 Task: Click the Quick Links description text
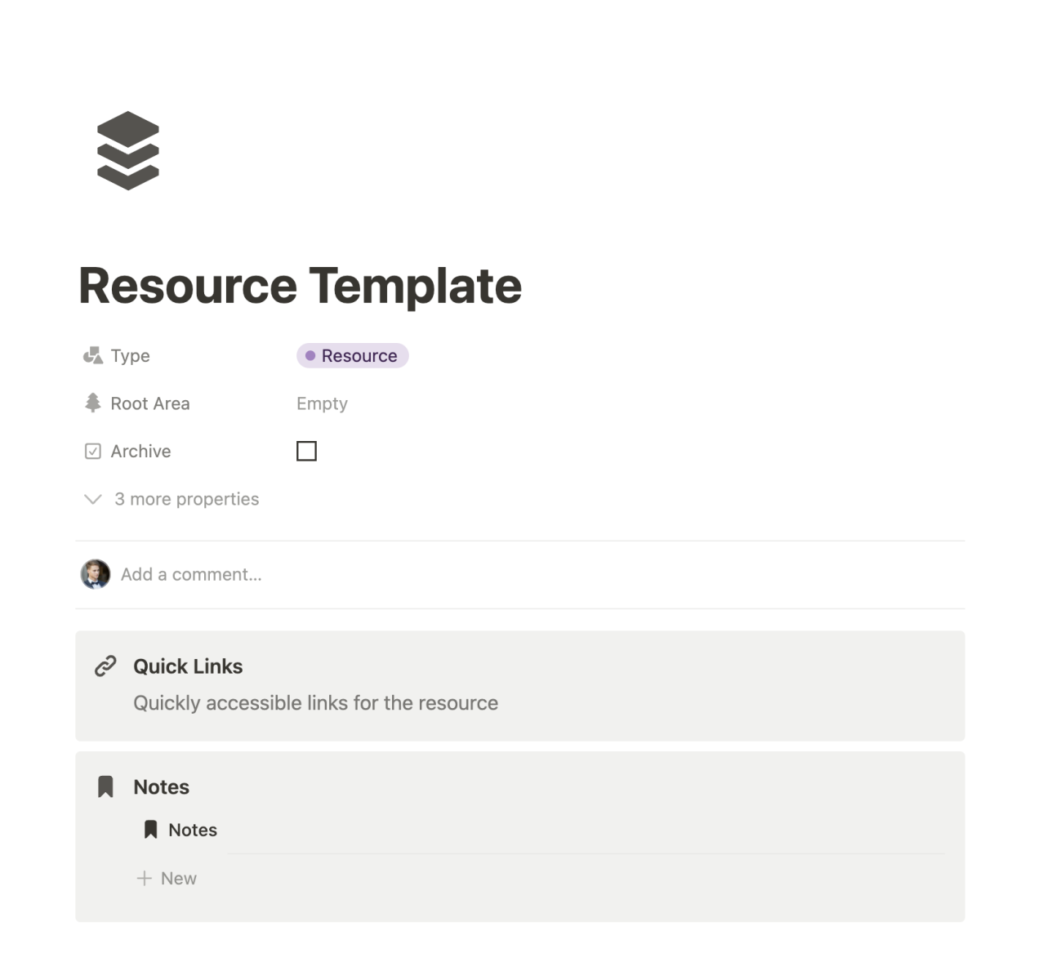click(x=315, y=703)
